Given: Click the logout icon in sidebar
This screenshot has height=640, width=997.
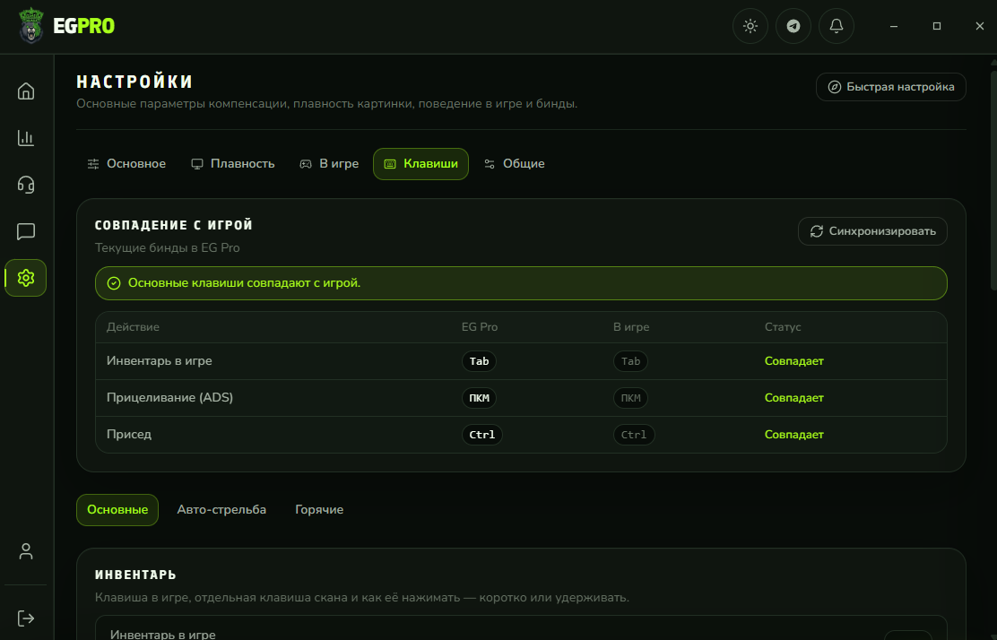Looking at the screenshot, I should pyautogui.click(x=25, y=618).
